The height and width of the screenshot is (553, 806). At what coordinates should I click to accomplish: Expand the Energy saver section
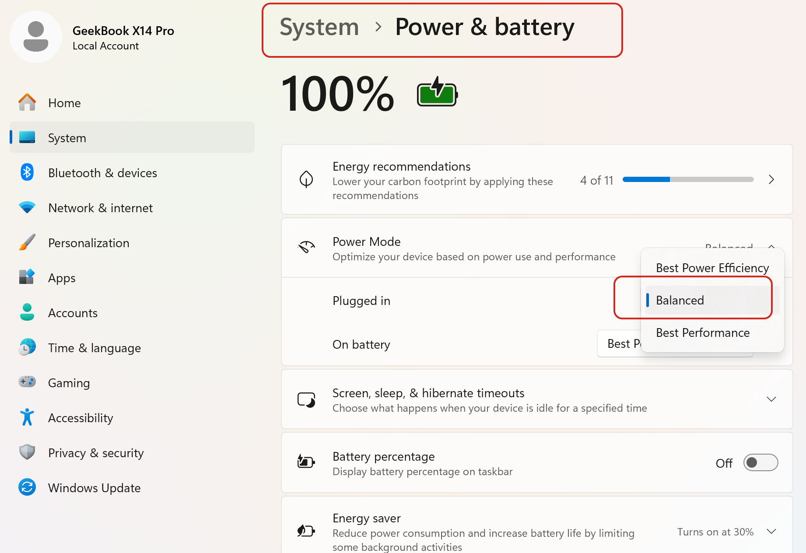click(771, 531)
